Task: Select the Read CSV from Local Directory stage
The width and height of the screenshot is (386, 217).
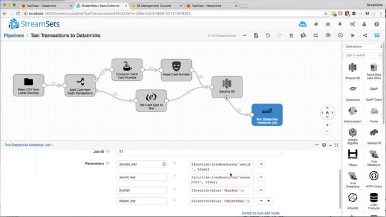Action: (28, 85)
